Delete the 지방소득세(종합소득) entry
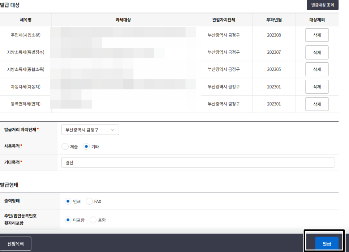The image size is (349, 252). 316,69
